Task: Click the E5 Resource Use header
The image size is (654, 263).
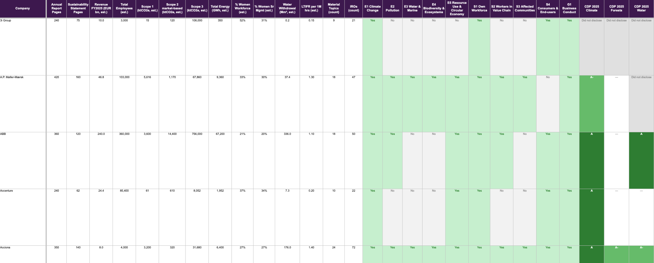Action: click(x=457, y=9)
